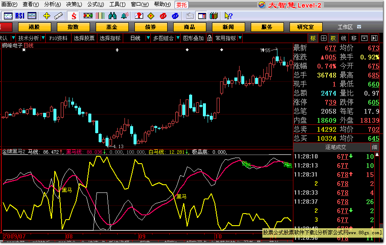The height and width of the screenshot is (245, 386).
Task: Click the 服务 yellow tab button
Action: tap(267, 27)
